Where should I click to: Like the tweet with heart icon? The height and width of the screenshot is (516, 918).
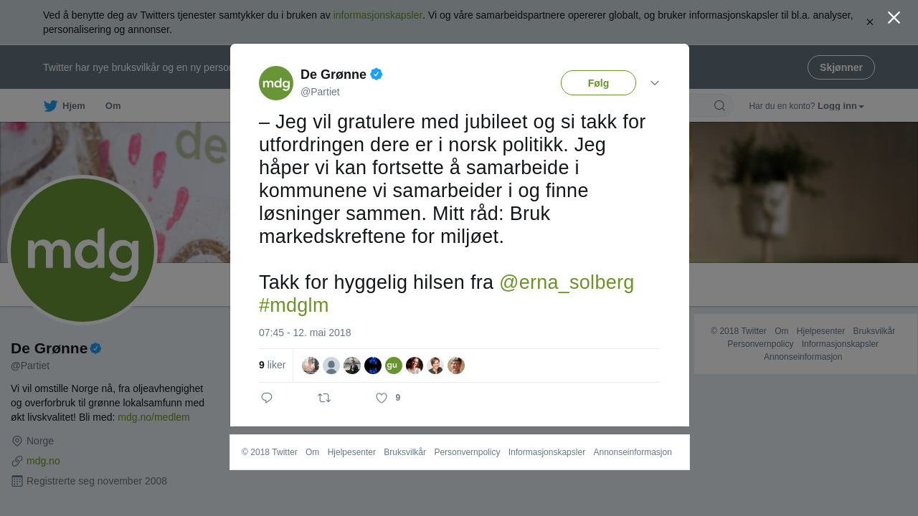[382, 398]
